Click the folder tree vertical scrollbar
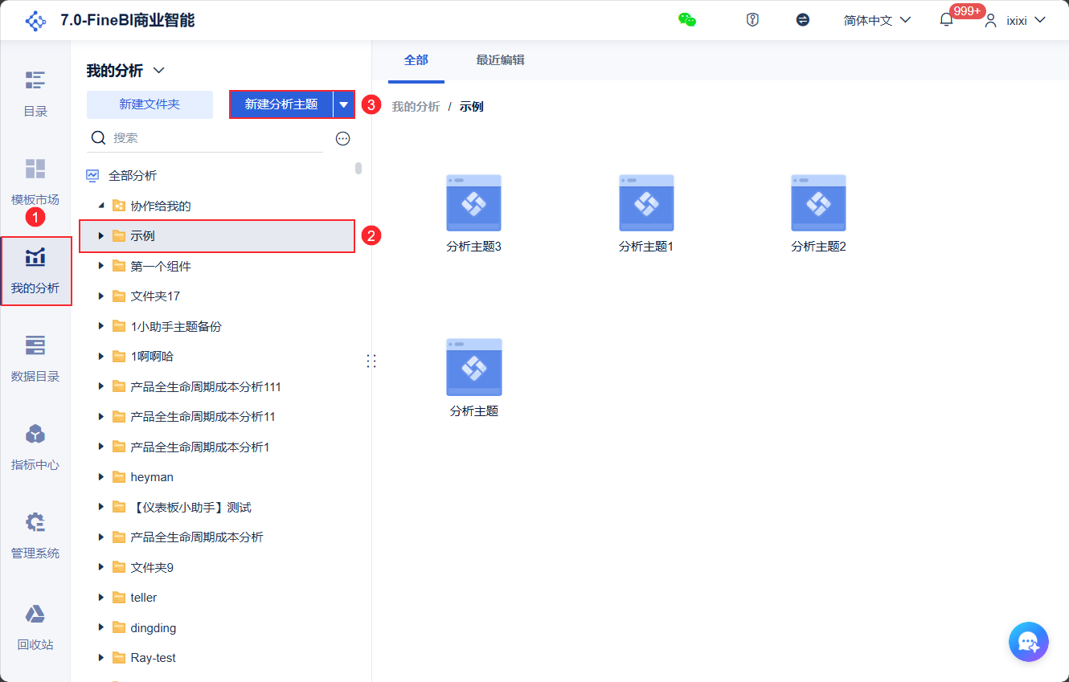Viewport: 1069px width, 682px height. [x=358, y=169]
